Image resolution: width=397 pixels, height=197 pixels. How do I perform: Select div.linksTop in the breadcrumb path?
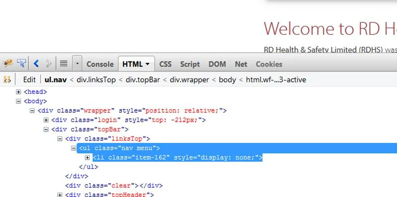pyautogui.click(x=96, y=80)
